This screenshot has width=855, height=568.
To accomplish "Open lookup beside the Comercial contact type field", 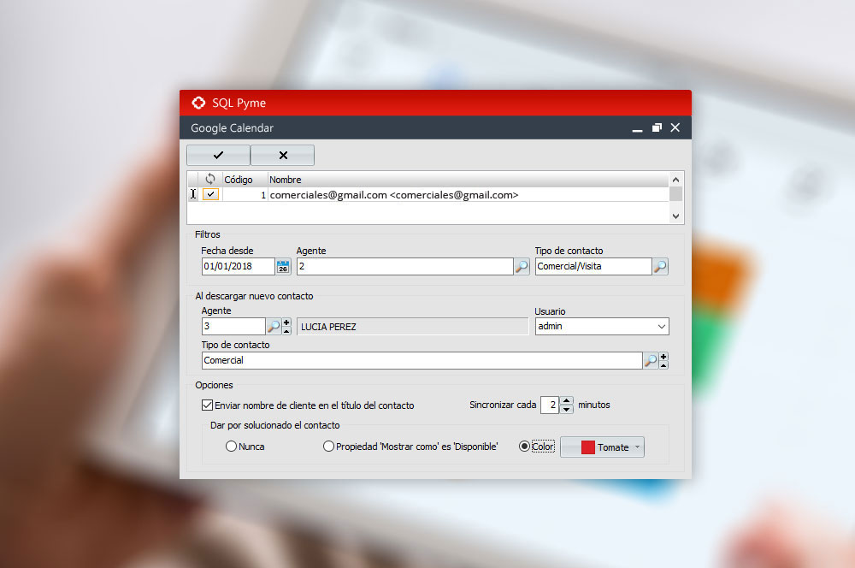I will [x=651, y=361].
